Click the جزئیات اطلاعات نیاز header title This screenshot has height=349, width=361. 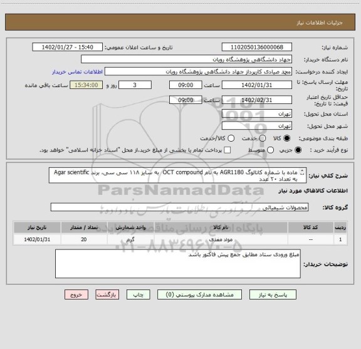coord(320,23)
